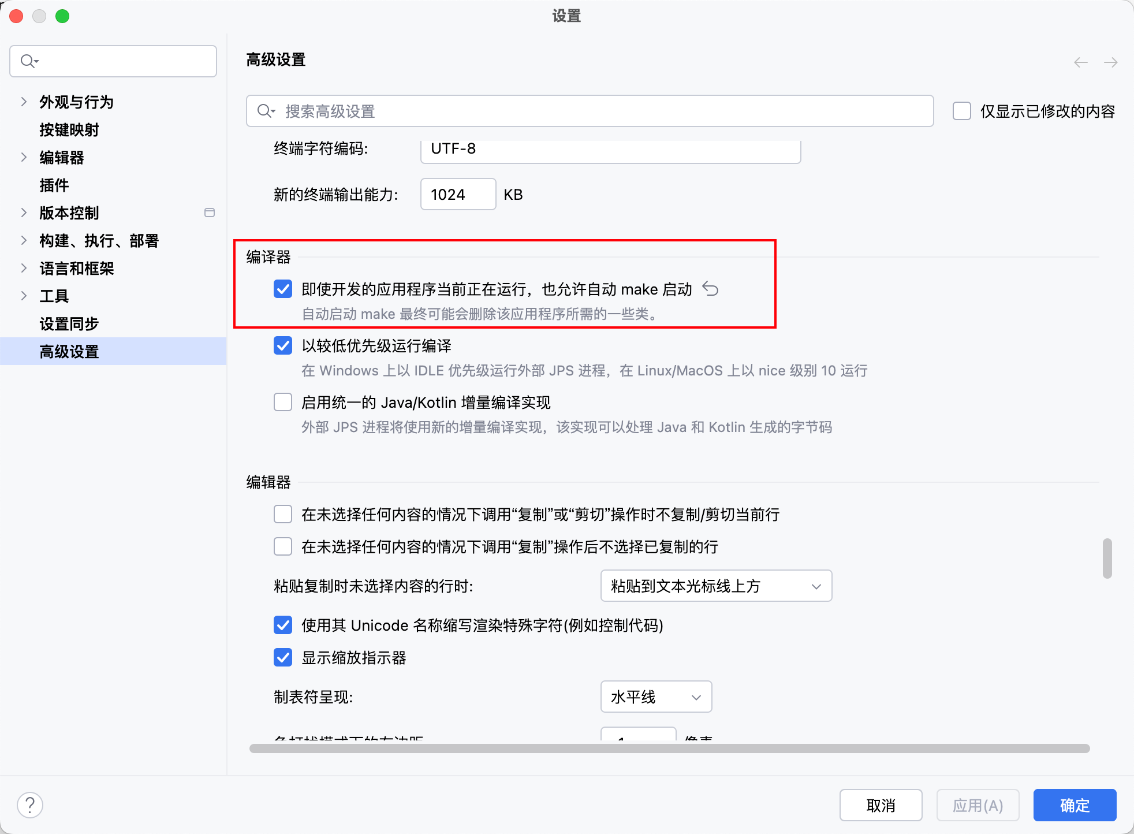The image size is (1134, 834).
Task: Click the 取消 button
Action: [x=881, y=805]
